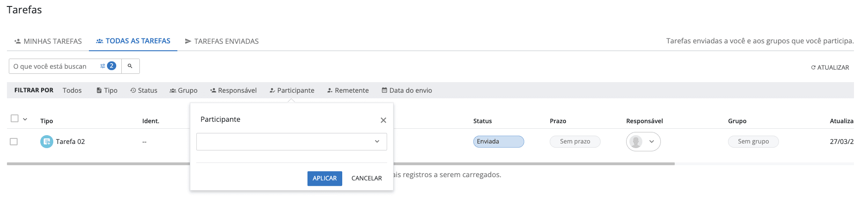860x197 pixels.
Task: Expand the Responsável assignee dropdown arrow
Action: pos(652,142)
